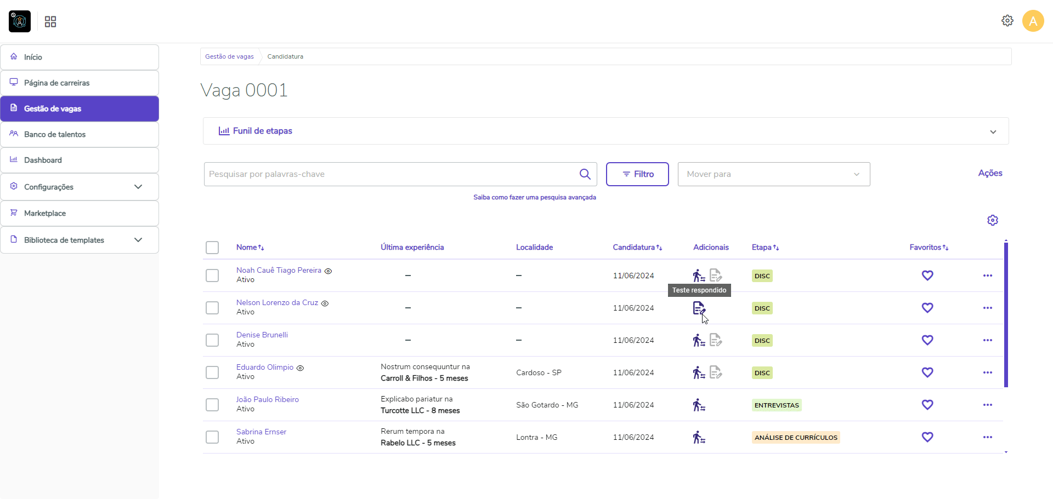Click Nelson Lorenzo da Cruz's answered test icon

(x=699, y=308)
